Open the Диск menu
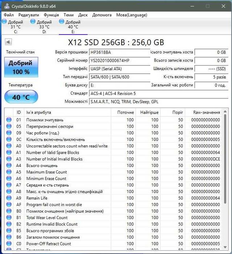 tap(83, 15)
